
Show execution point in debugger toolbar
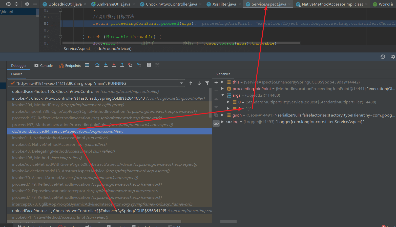[87, 65]
